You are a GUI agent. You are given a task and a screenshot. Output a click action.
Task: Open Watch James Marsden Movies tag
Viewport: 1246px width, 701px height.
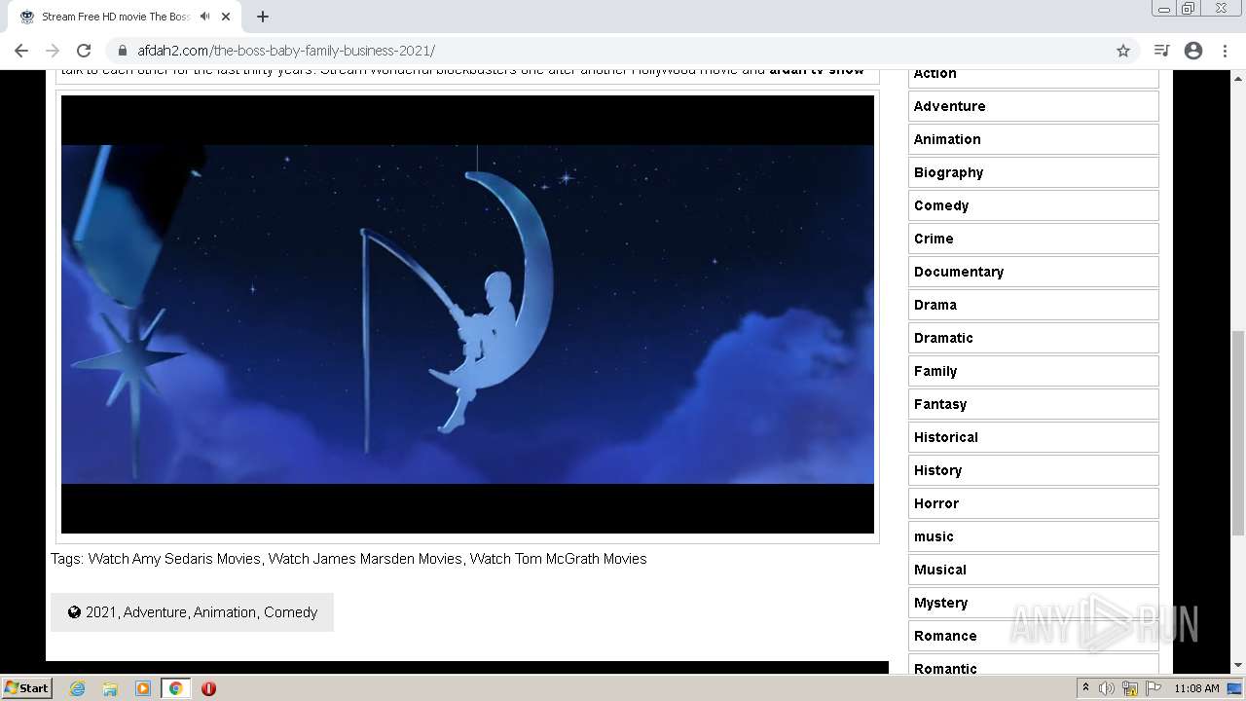point(365,559)
